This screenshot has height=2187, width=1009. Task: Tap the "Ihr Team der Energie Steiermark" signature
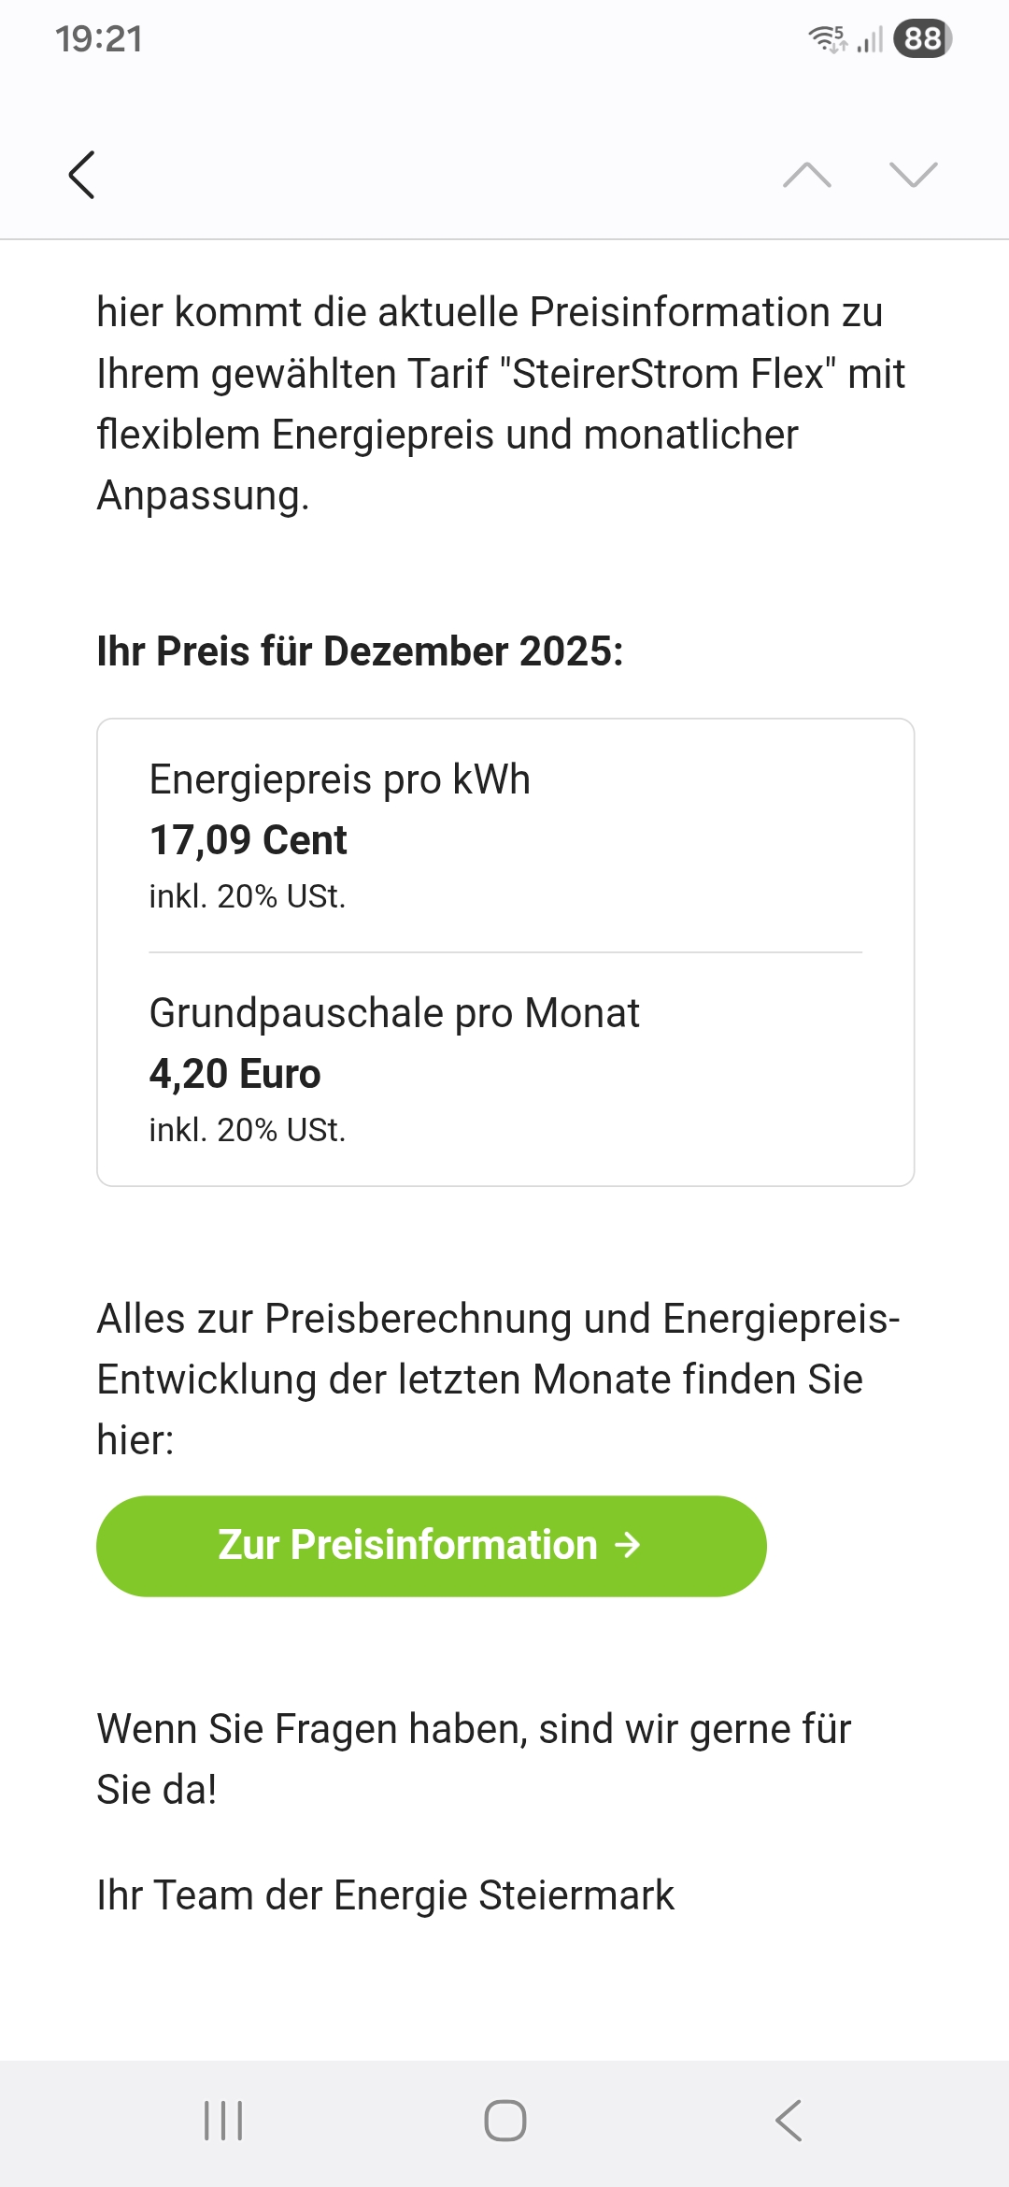tap(385, 1895)
